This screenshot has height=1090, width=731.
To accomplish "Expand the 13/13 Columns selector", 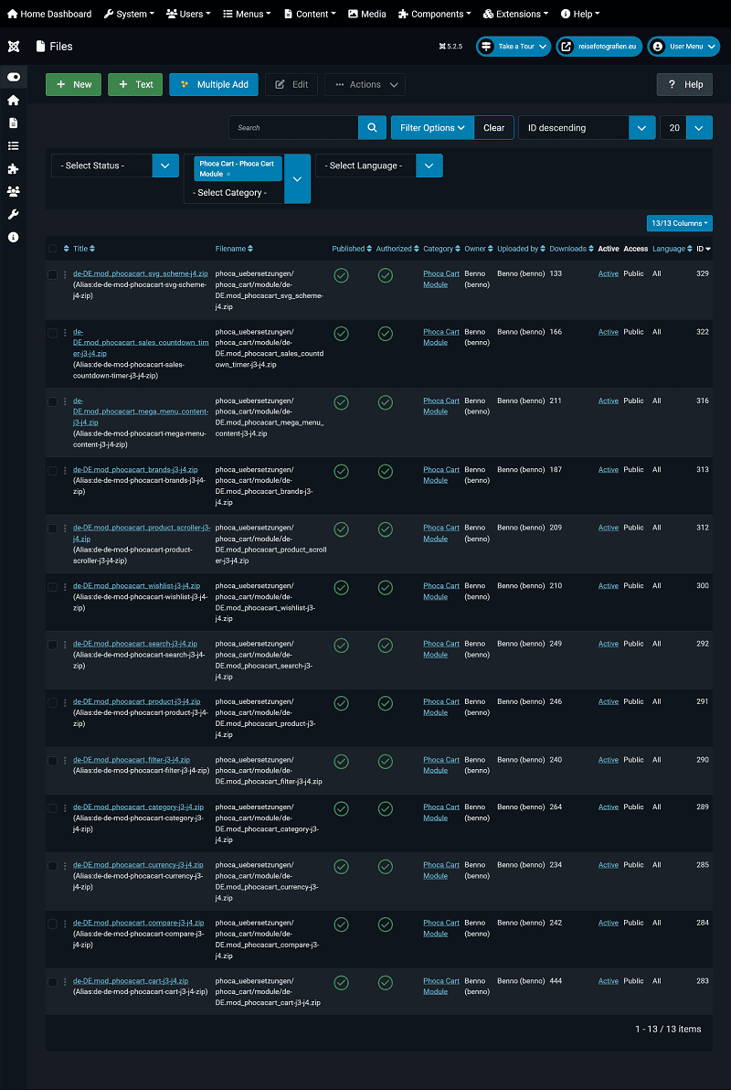I will [679, 223].
